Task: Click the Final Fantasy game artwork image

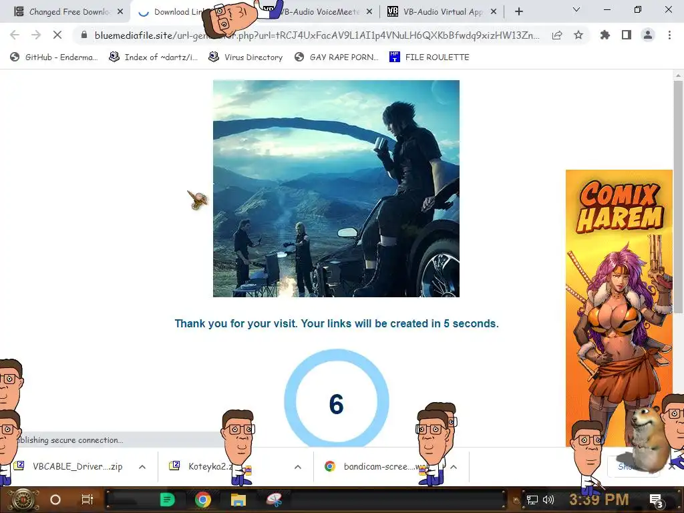Action: [x=336, y=188]
